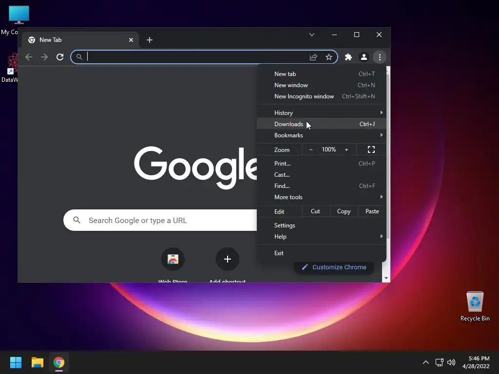Open File Explorer from the taskbar

37,362
